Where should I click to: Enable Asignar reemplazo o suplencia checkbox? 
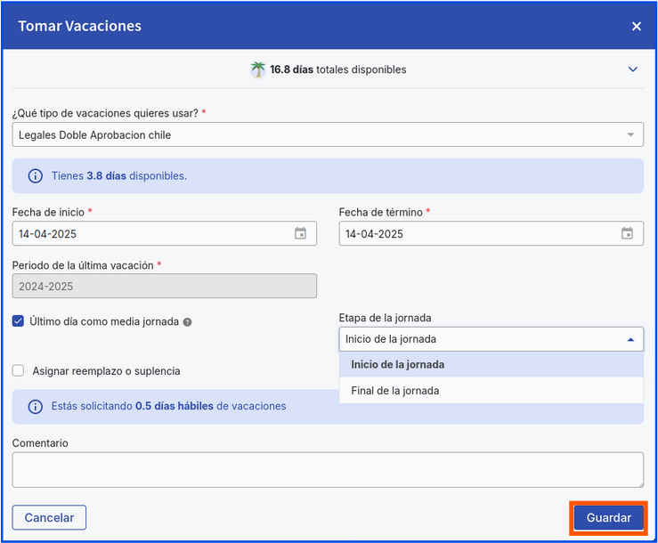[18, 370]
